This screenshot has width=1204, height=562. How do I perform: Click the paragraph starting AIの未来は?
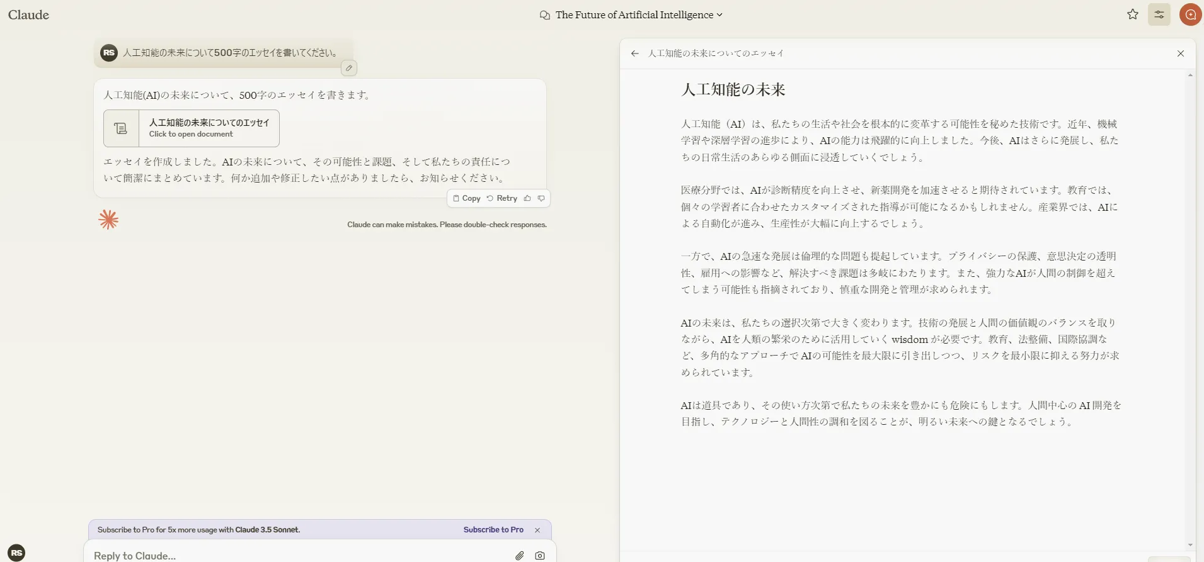coord(900,347)
